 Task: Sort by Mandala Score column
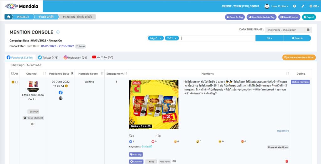[x=102, y=73]
